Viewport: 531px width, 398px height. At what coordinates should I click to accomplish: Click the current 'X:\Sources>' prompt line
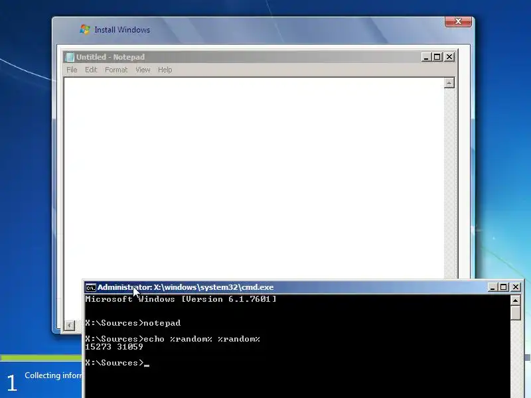click(x=117, y=363)
